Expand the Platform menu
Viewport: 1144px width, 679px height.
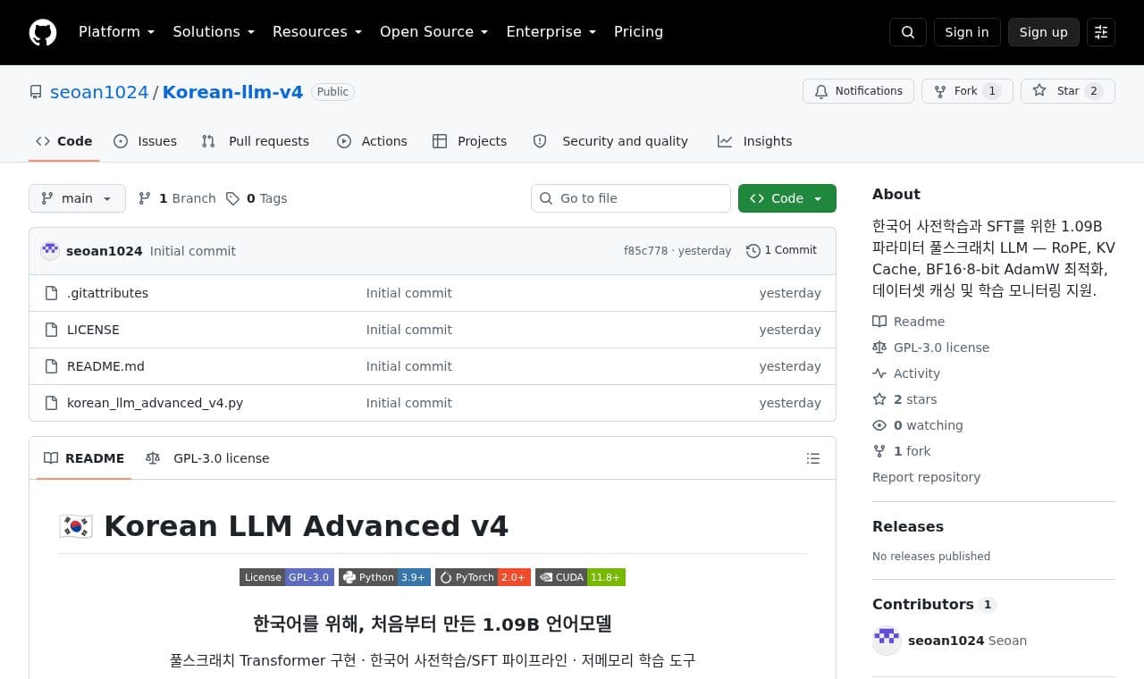coord(116,32)
